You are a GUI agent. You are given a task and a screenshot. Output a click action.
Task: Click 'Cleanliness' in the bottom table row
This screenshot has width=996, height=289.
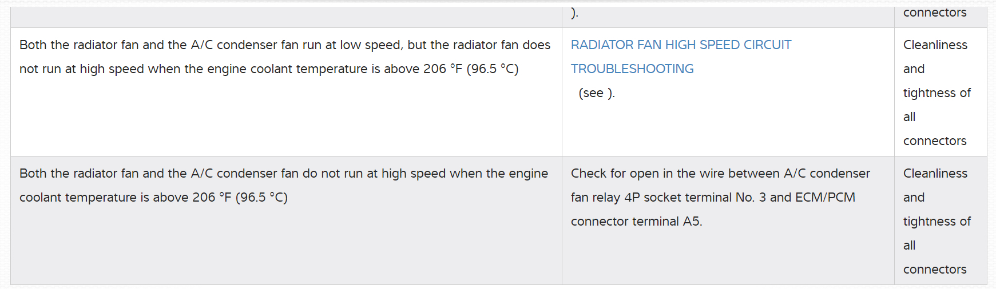[x=935, y=174]
